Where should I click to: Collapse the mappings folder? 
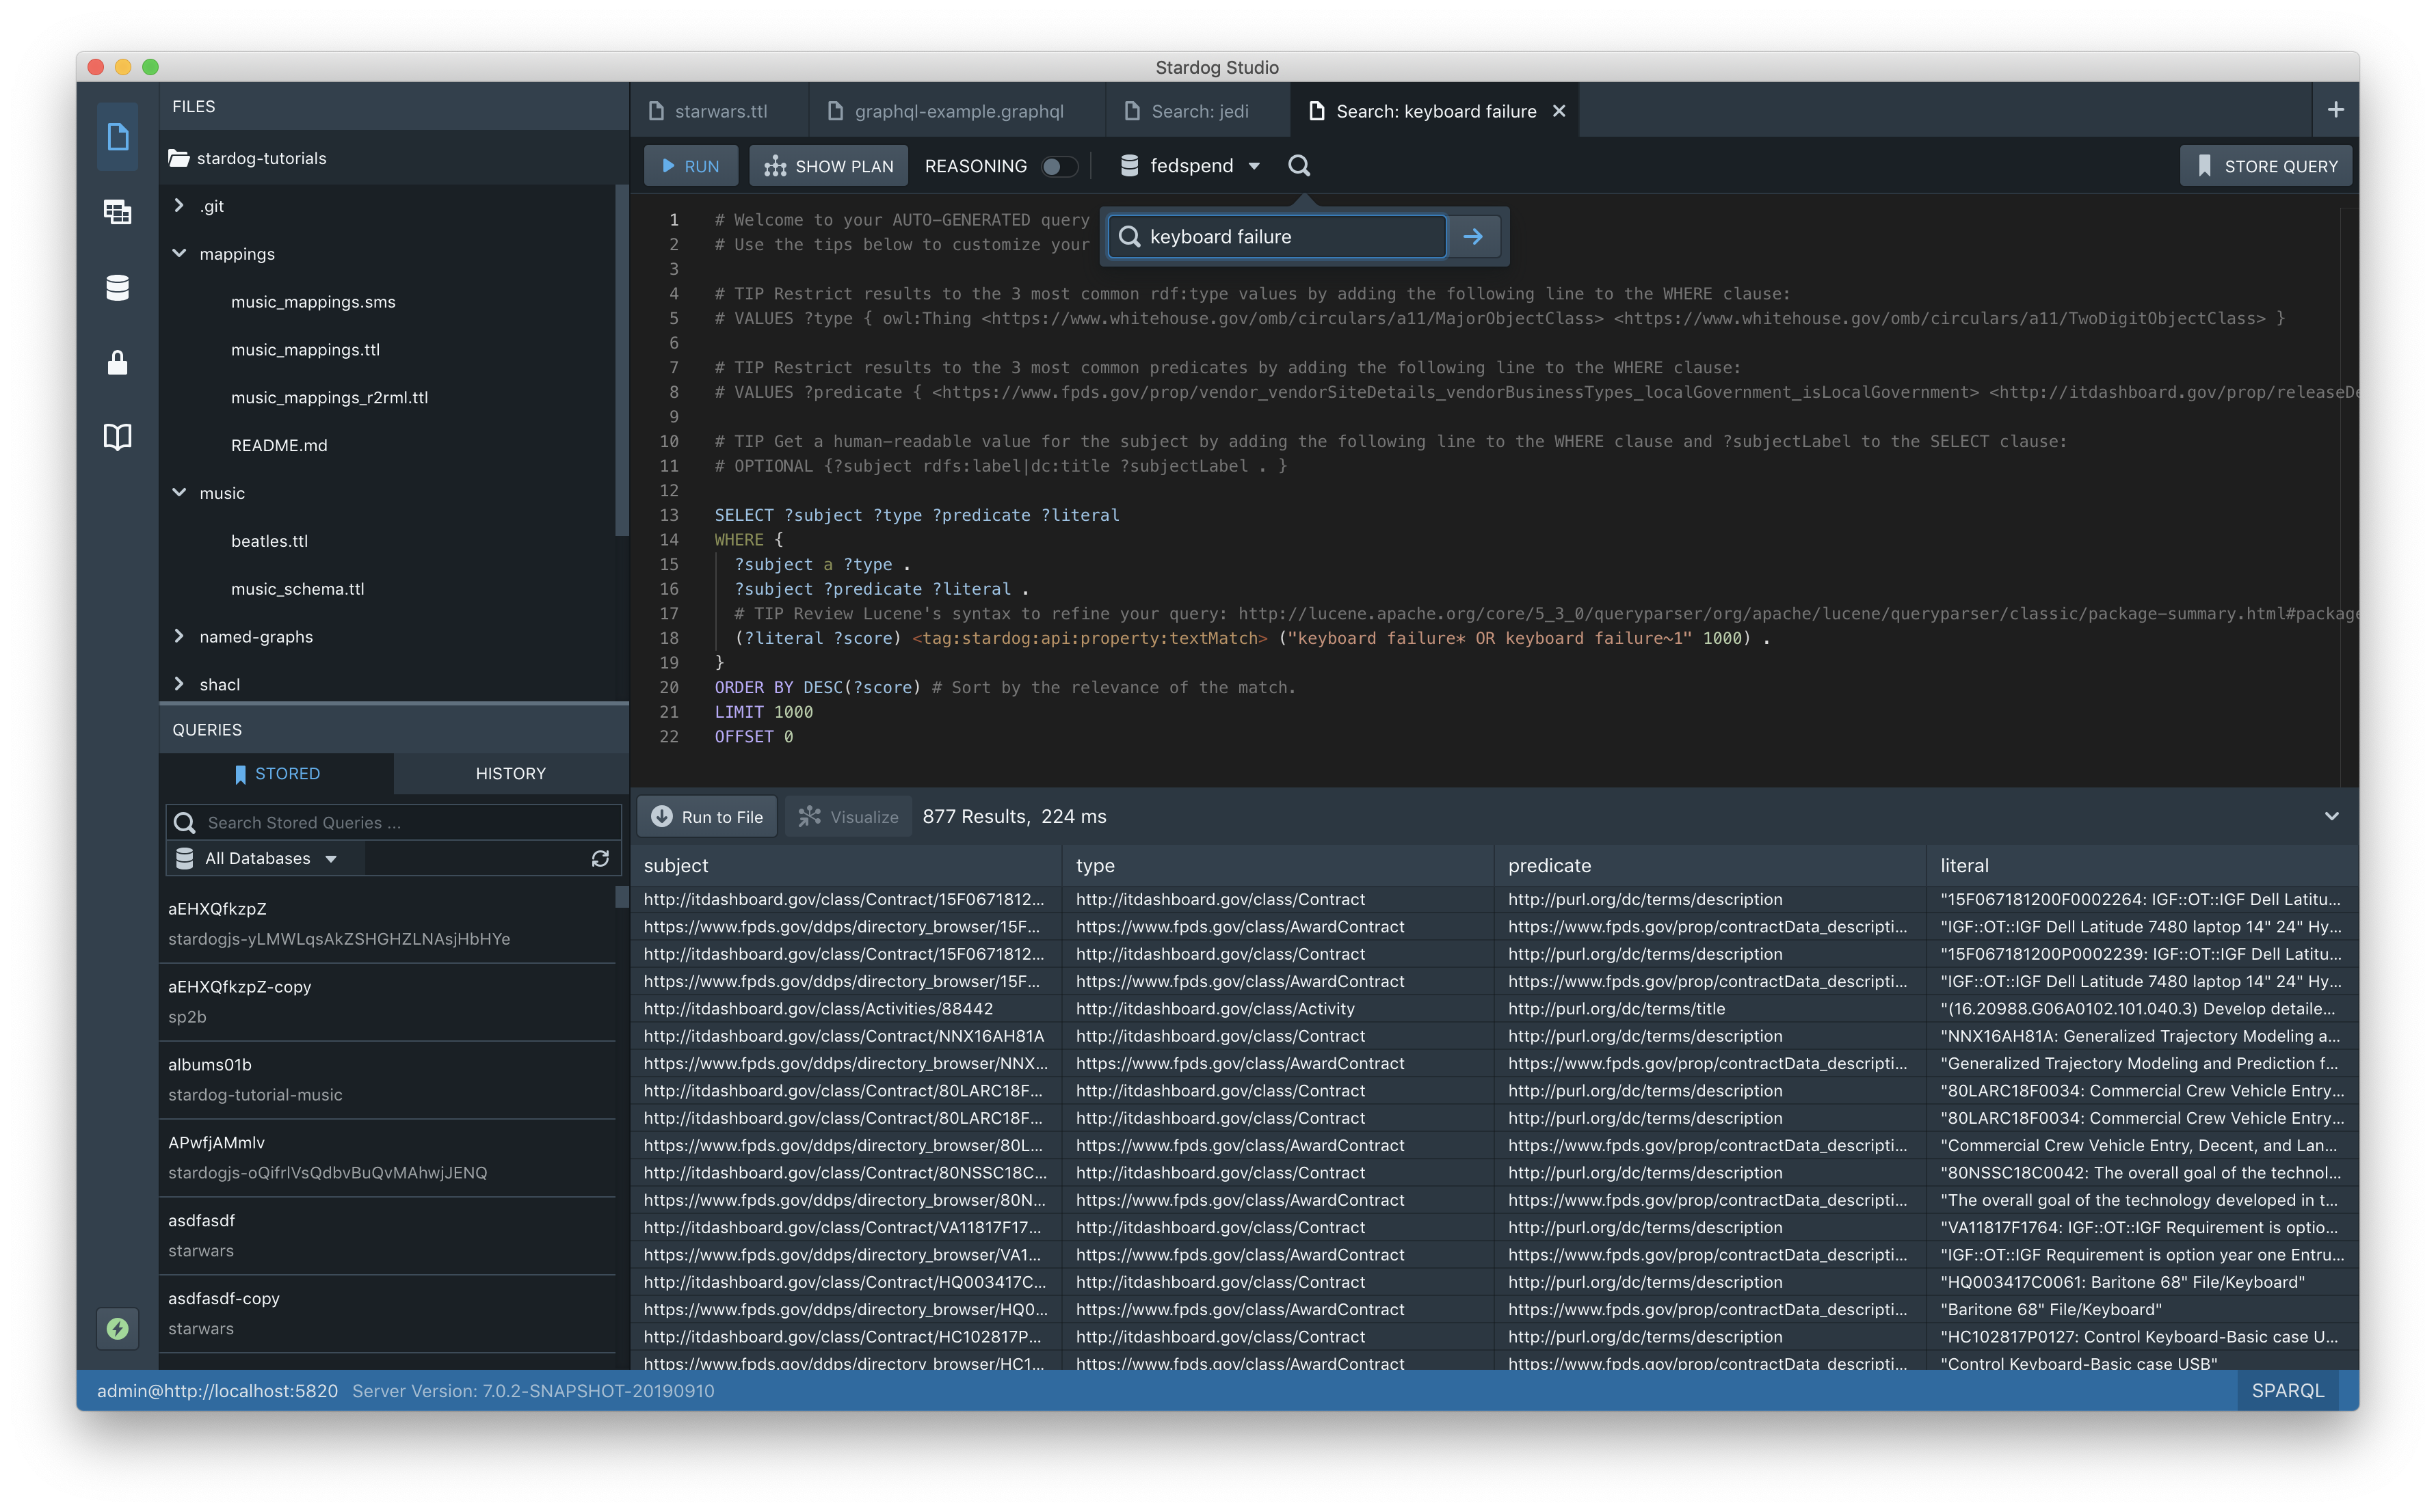pos(179,254)
